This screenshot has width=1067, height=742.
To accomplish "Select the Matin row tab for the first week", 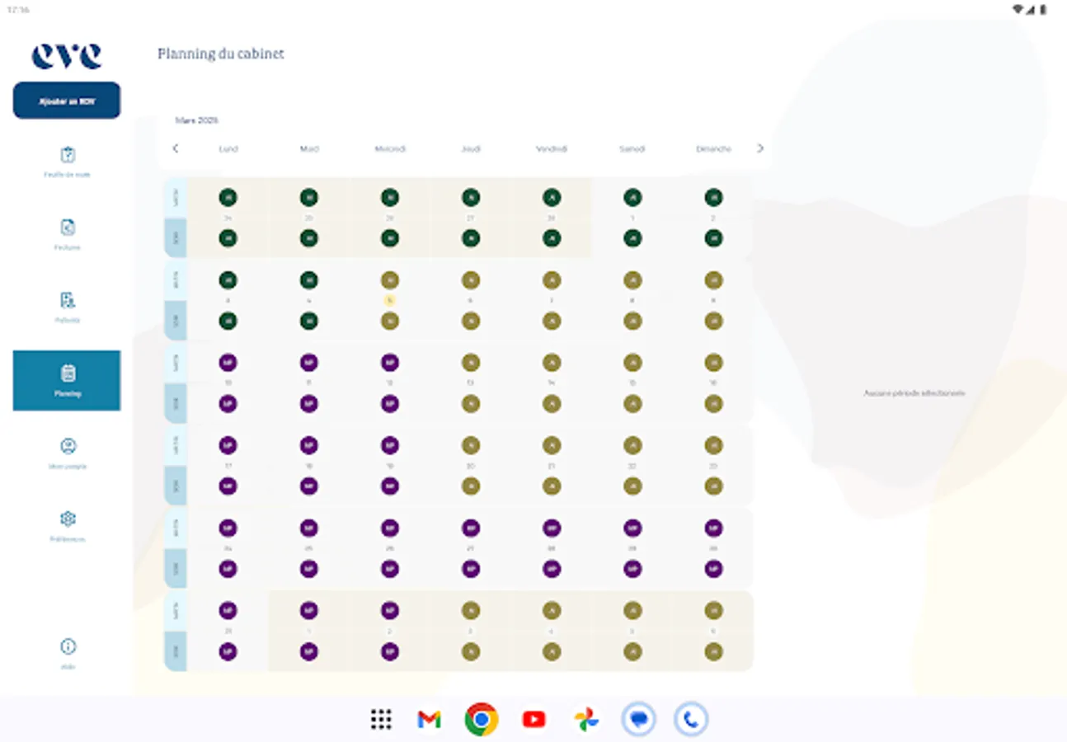I will click(x=176, y=196).
